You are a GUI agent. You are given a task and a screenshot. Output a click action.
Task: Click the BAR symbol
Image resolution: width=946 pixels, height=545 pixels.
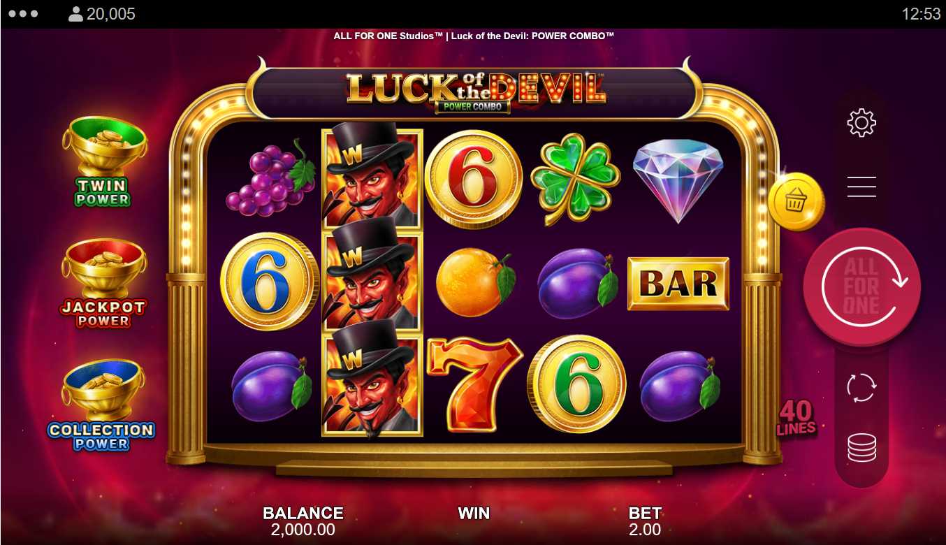pyautogui.click(x=678, y=284)
